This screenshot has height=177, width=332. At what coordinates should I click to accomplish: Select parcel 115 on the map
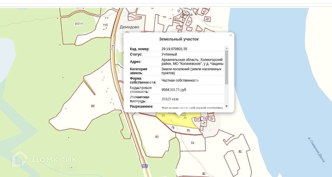coord(105,25)
